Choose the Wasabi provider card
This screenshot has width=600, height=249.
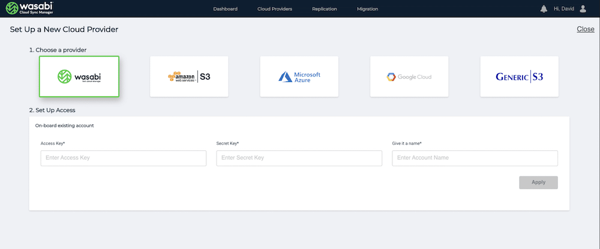pos(79,77)
